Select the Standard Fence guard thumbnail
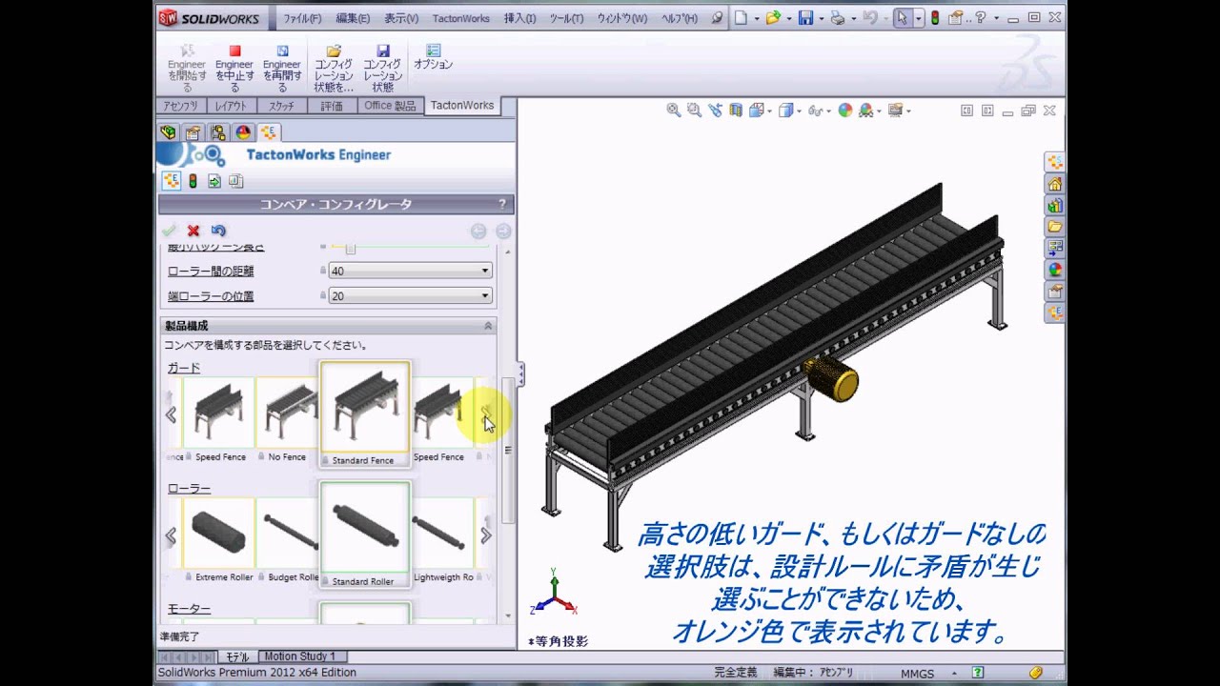This screenshot has height=686, width=1220. pyautogui.click(x=365, y=414)
